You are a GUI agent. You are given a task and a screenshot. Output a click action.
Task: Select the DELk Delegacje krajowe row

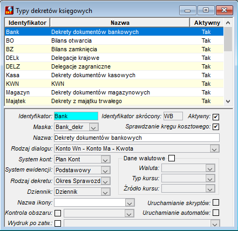pos(114,58)
